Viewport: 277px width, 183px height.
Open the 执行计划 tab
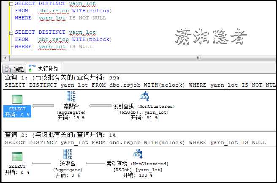tap(44, 68)
